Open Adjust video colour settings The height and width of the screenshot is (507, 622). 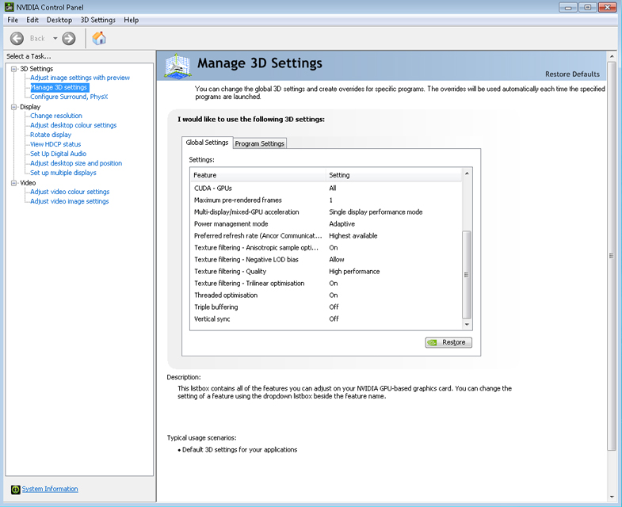click(x=70, y=192)
